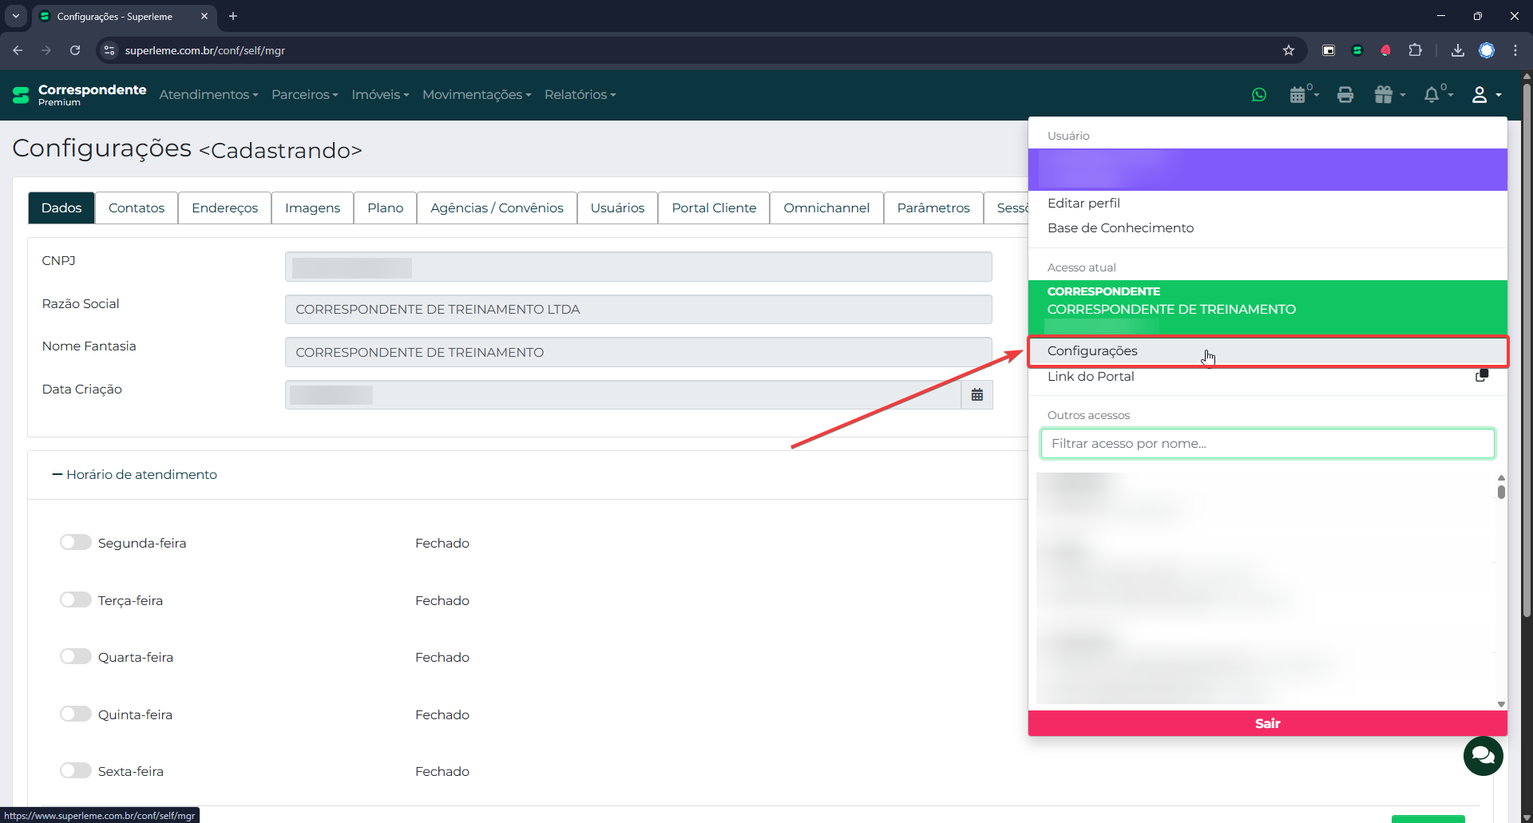Open WhatsApp icon in the header
This screenshot has width=1533, height=823.
(1259, 95)
